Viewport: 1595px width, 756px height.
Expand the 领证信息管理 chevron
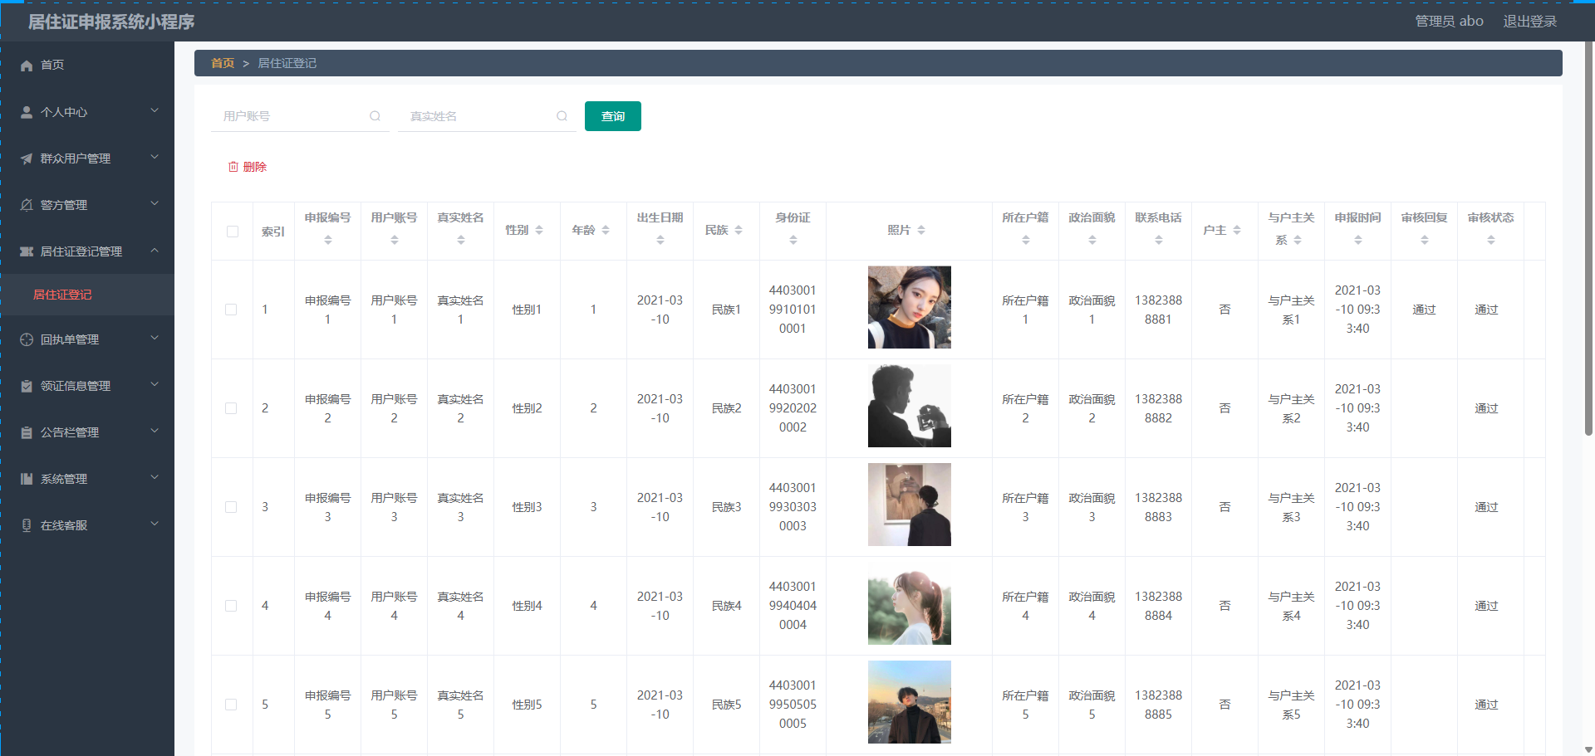[x=155, y=384]
